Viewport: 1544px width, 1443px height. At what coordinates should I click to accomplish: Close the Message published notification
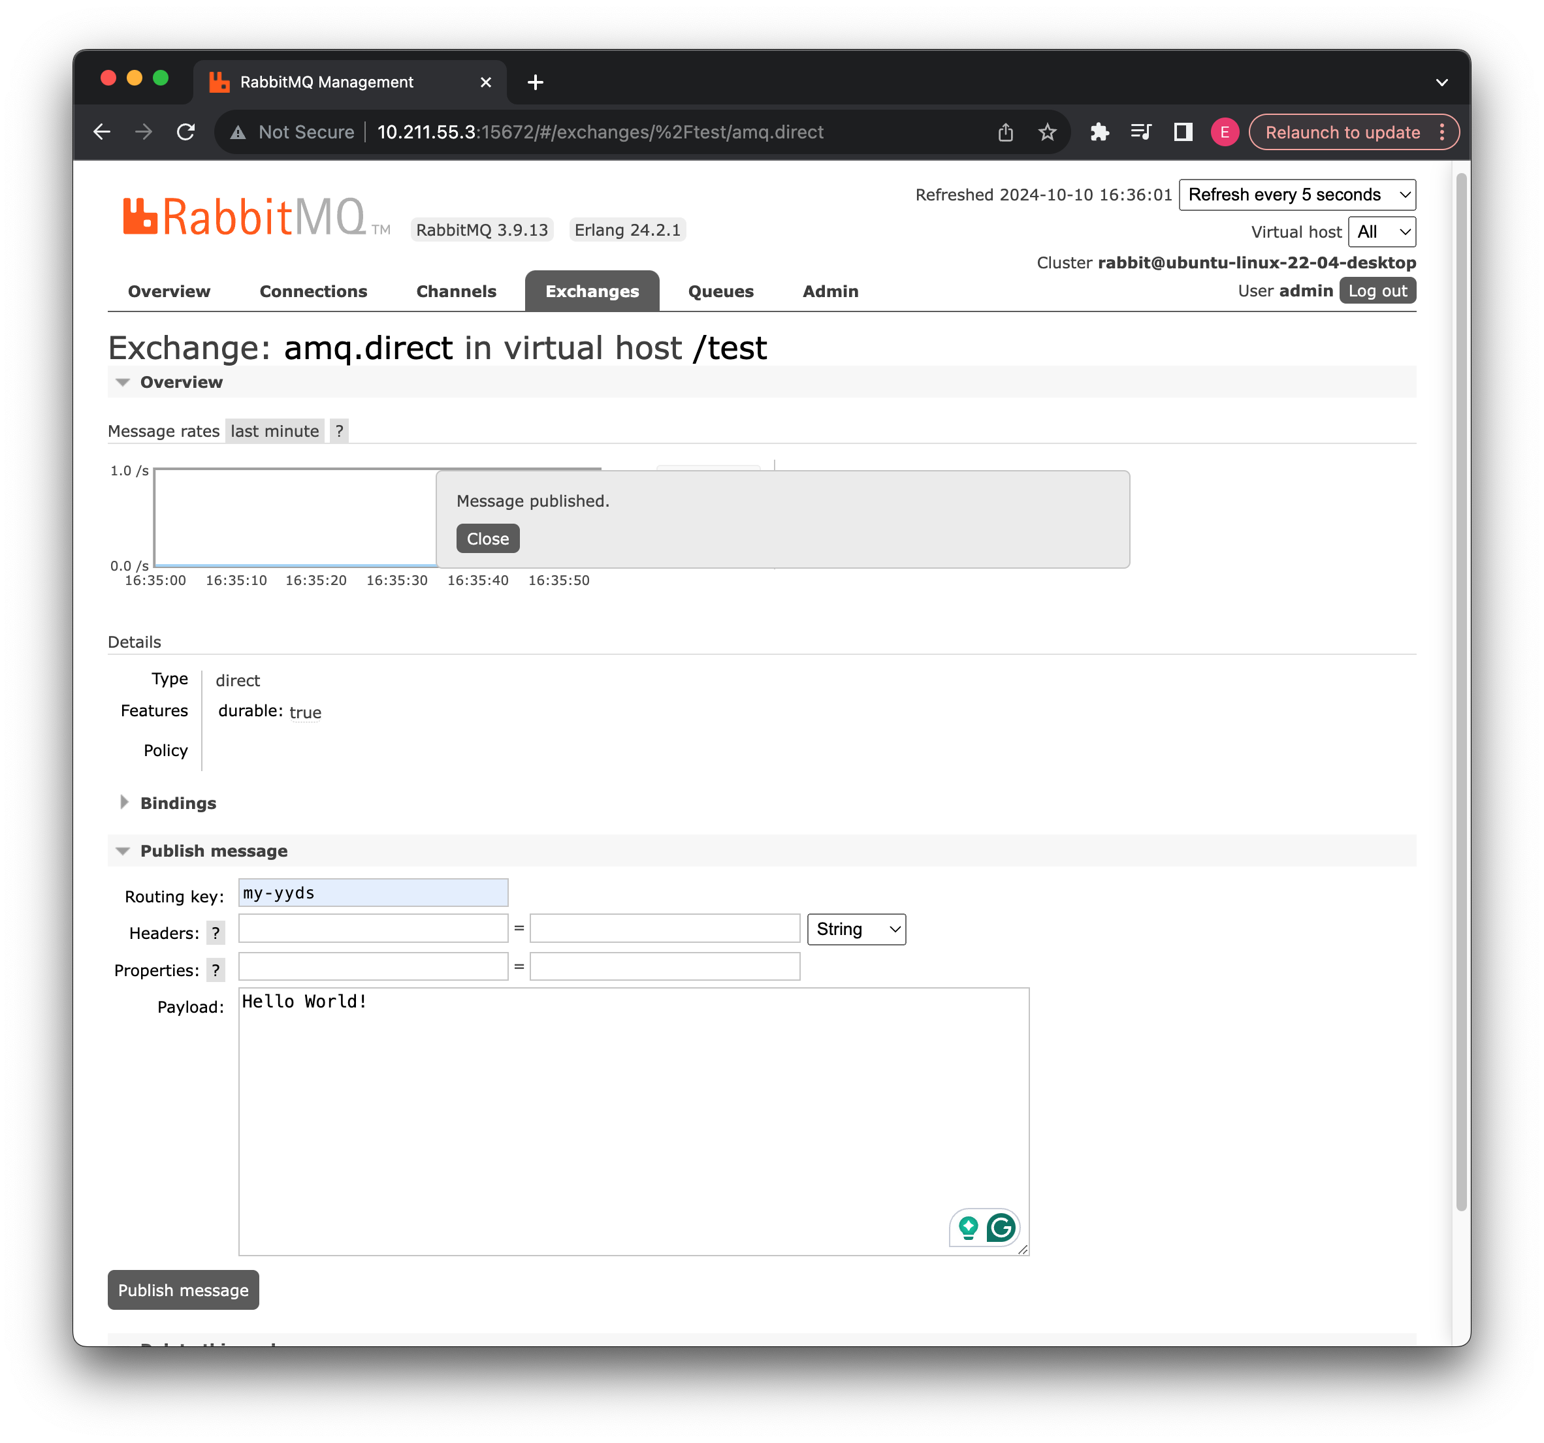click(487, 539)
